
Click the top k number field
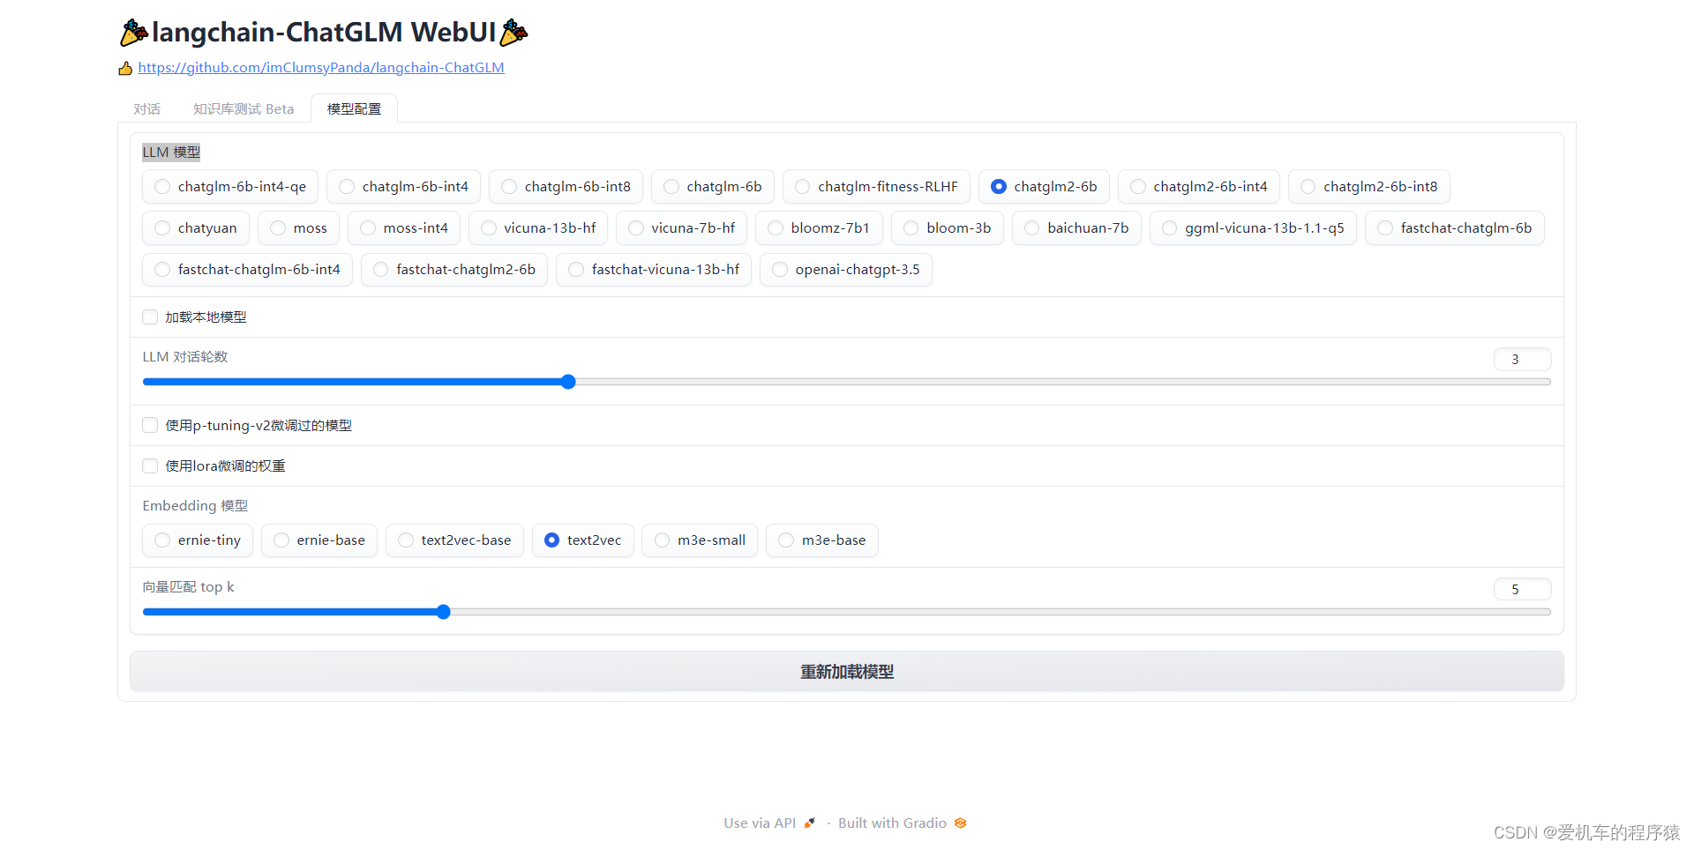click(x=1522, y=590)
